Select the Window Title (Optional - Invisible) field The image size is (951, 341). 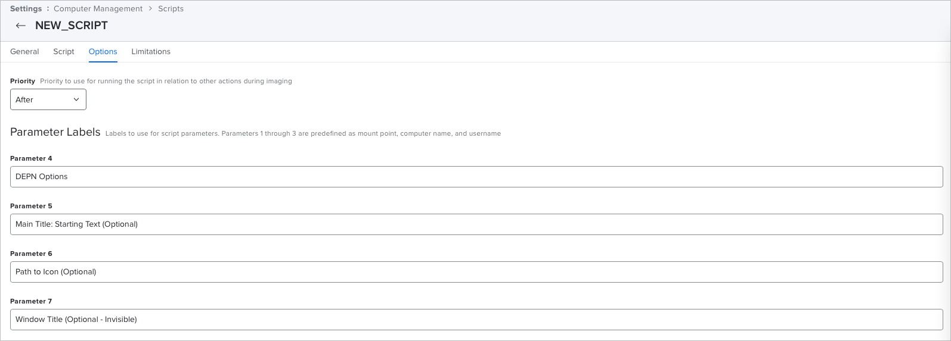click(x=476, y=320)
